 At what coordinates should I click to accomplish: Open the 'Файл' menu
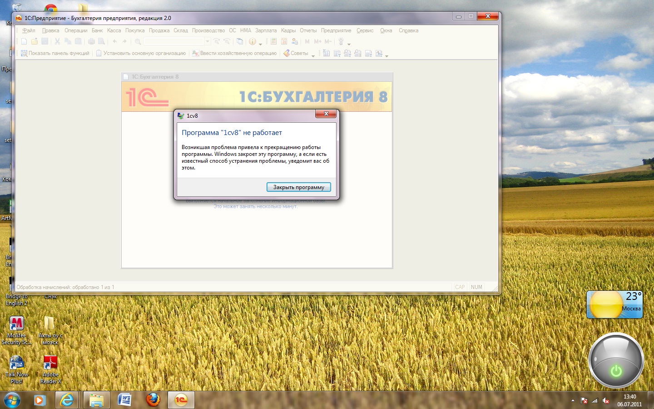click(x=29, y=30)
